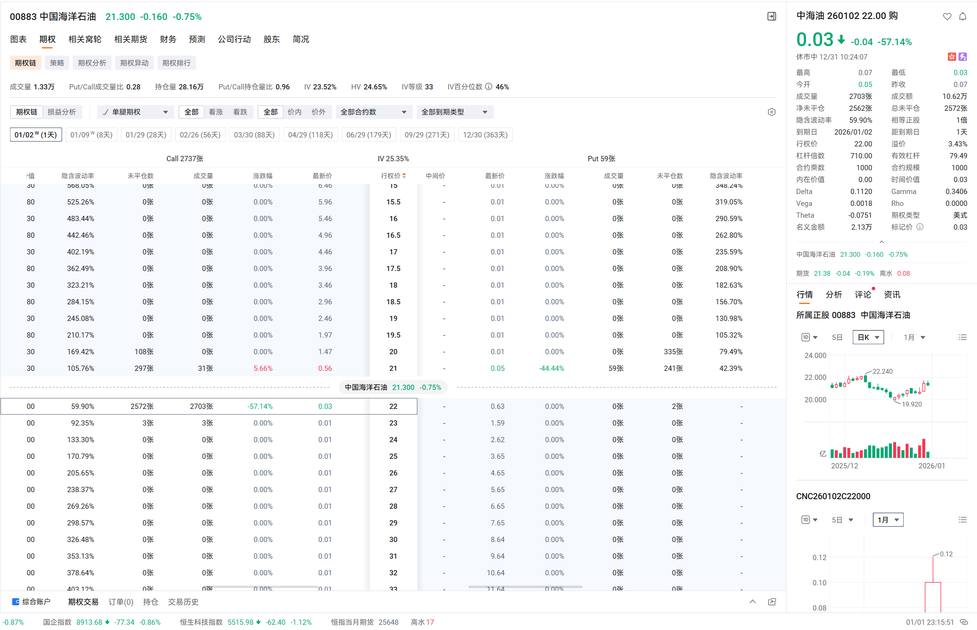
Task: Click the network status icon bottom right
Action: tap(964, 622)
